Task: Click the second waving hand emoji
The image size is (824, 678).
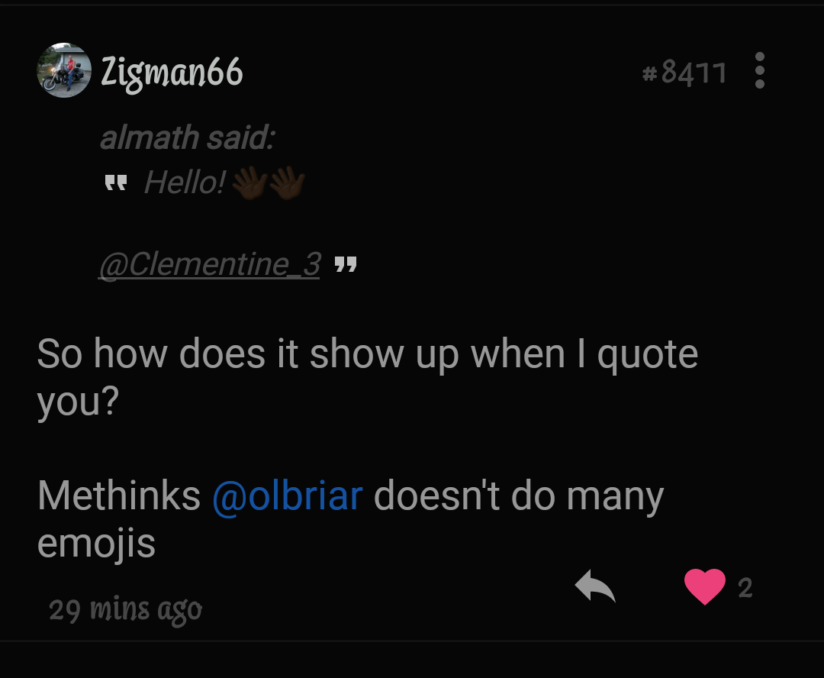Action: click(x=287, y=183)
